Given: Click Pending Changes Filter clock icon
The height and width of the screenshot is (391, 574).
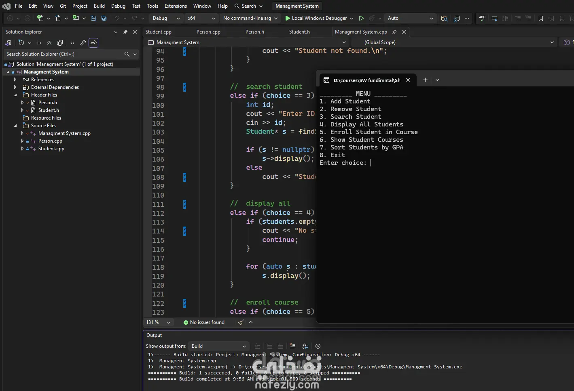Looking at the screenshot, I should (x=21, y=43).
